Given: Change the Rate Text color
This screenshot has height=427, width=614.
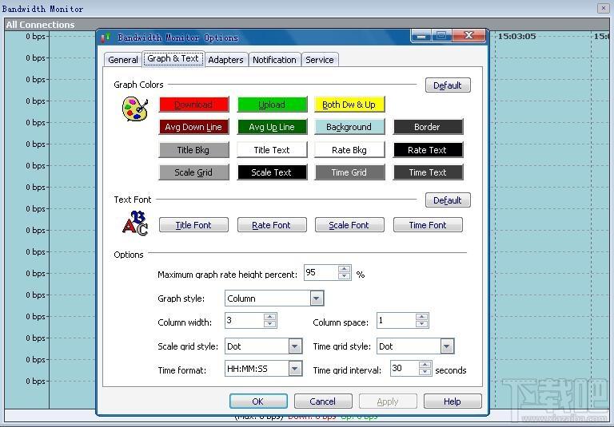Looking at the screenshot, I should click(x=428, y=150).
